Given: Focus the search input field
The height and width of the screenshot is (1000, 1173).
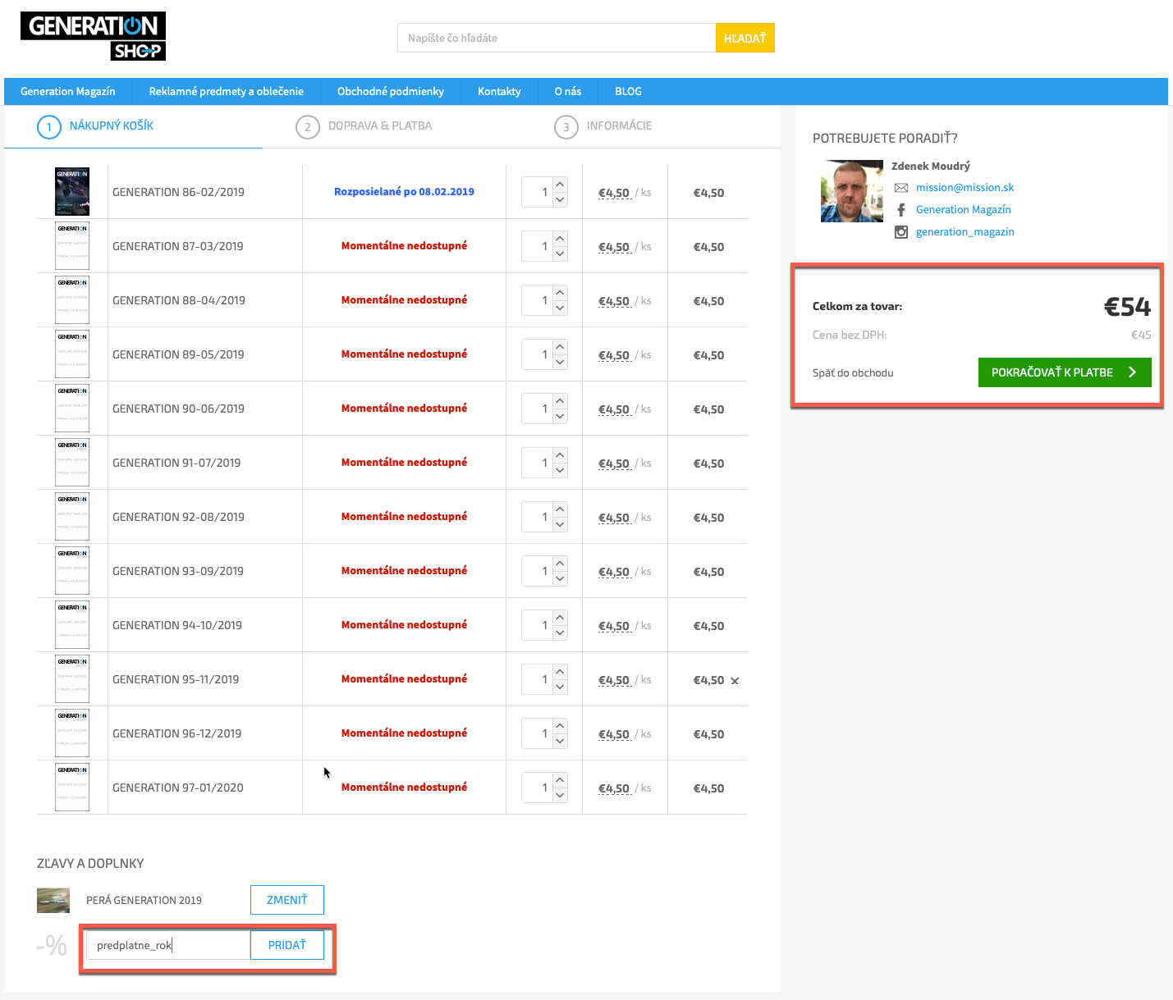Looking at the screenshot, I should pos(557,38).
